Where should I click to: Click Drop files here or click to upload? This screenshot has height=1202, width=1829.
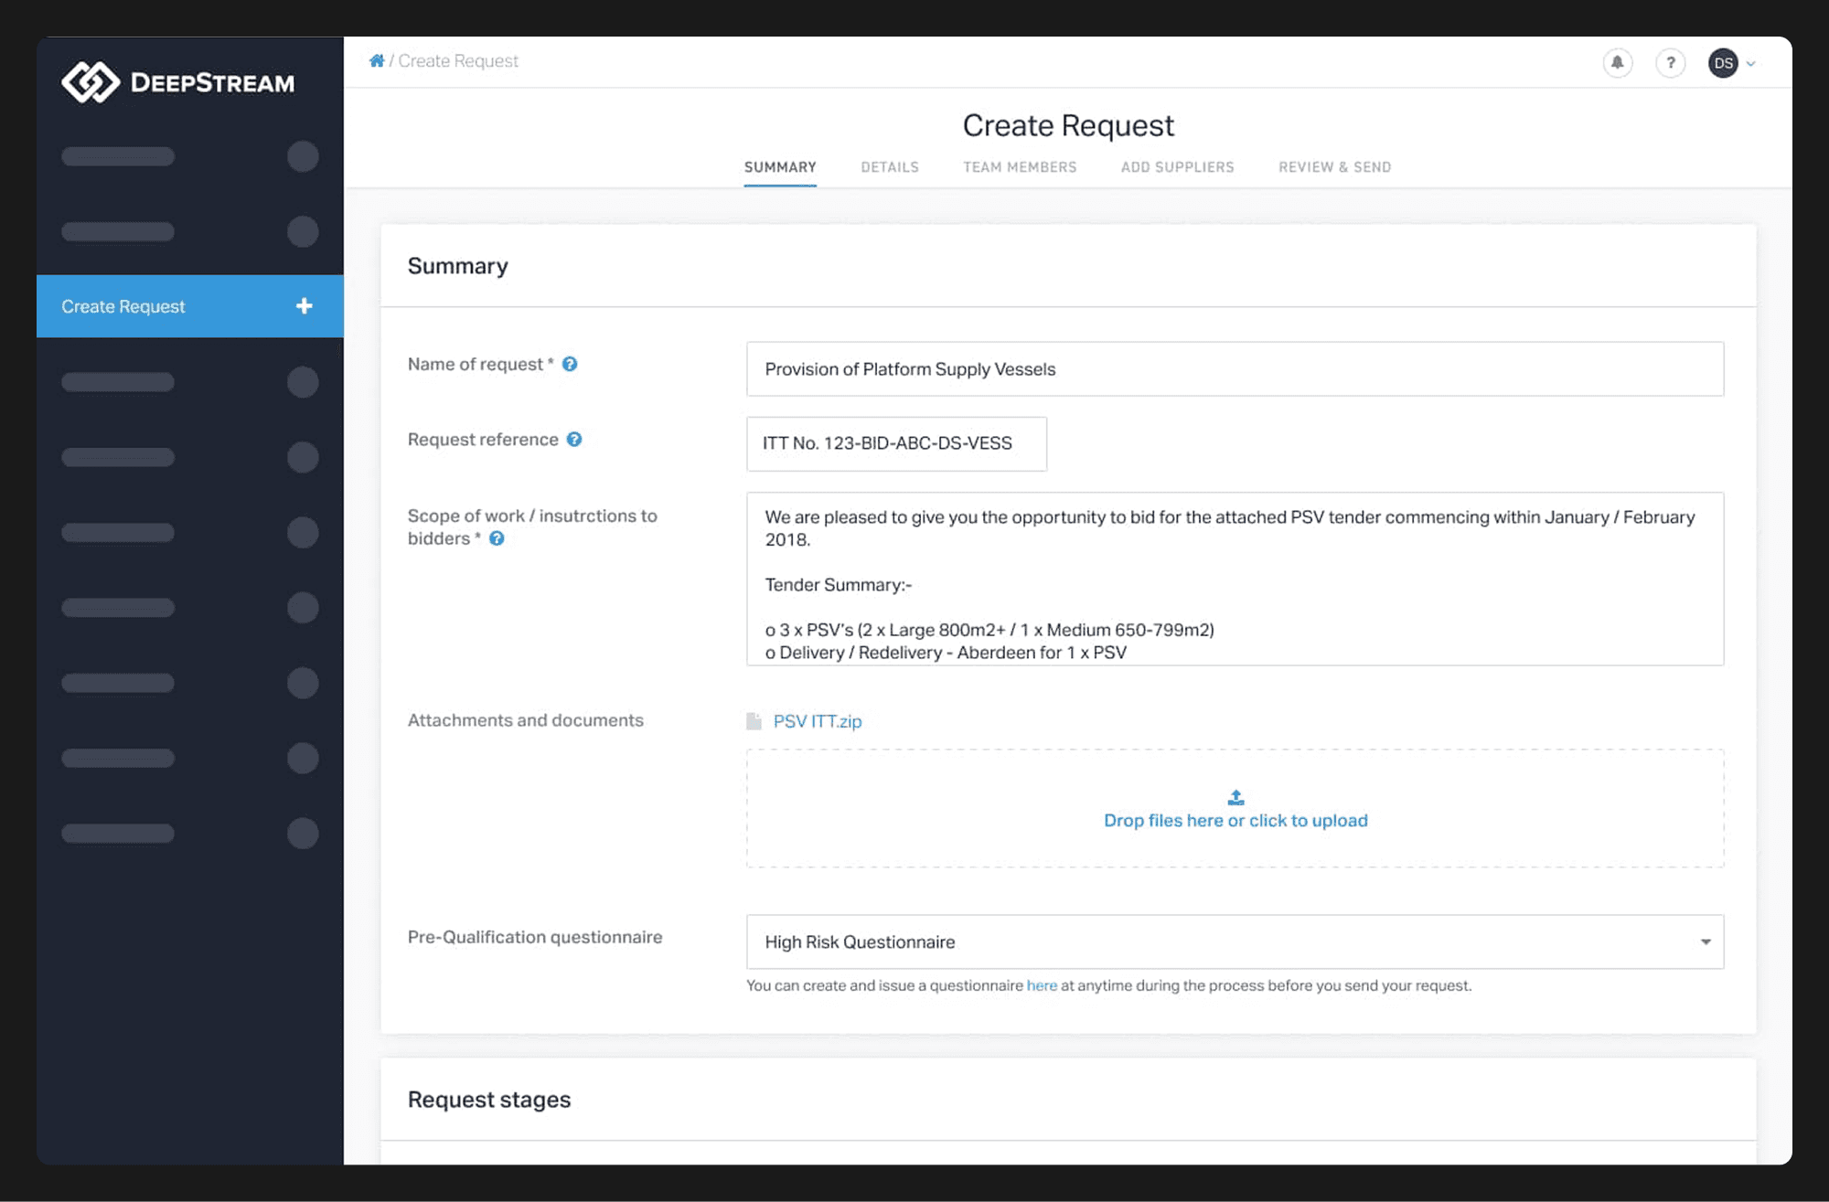[x=1235, y=820]
